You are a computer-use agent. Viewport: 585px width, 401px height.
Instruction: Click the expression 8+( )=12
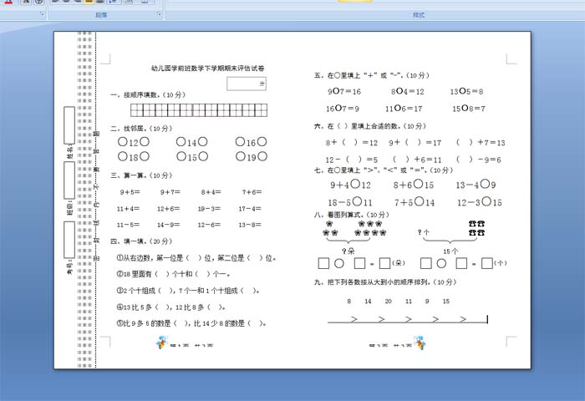click(x=352, y=143)
